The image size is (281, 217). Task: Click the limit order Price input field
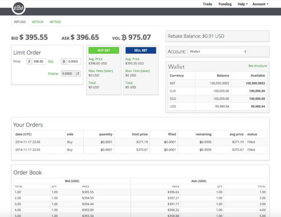pyautogui.click(x=39, y=61)
